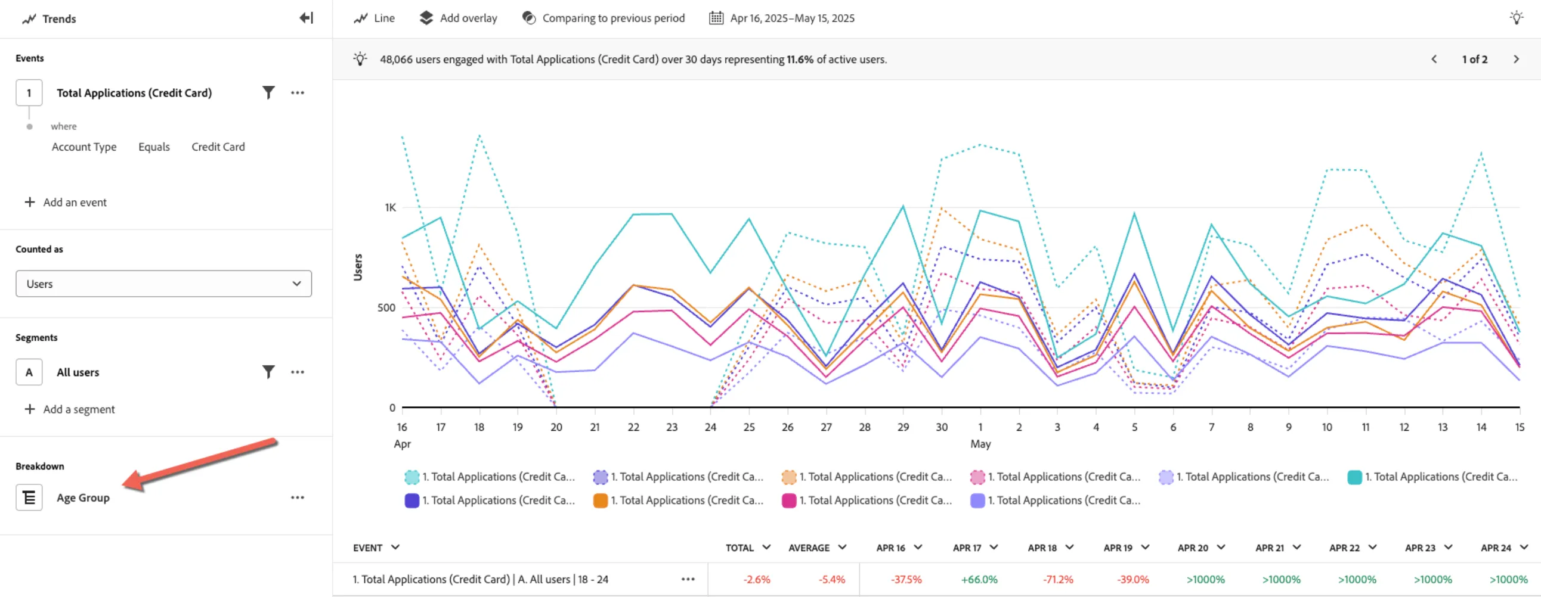Click the -2.6% total cell
This screenshot has width=1541, height=597.
pyautogui.click(x=757, y=580)
